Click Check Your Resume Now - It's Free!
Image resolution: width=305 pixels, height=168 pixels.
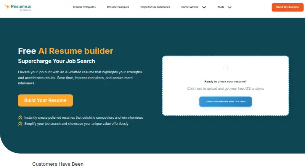(x=225, y=102)
